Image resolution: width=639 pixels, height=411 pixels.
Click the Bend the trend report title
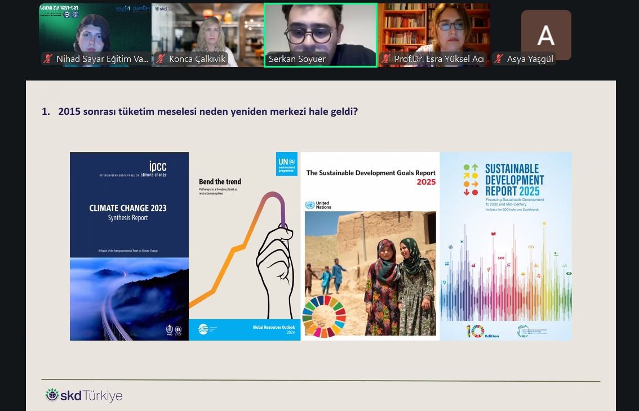coord(220,181)
